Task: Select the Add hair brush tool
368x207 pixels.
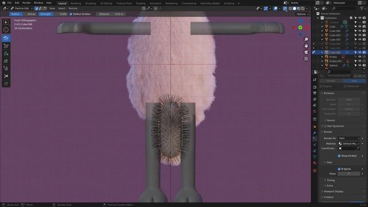Action: pos(6,53)
